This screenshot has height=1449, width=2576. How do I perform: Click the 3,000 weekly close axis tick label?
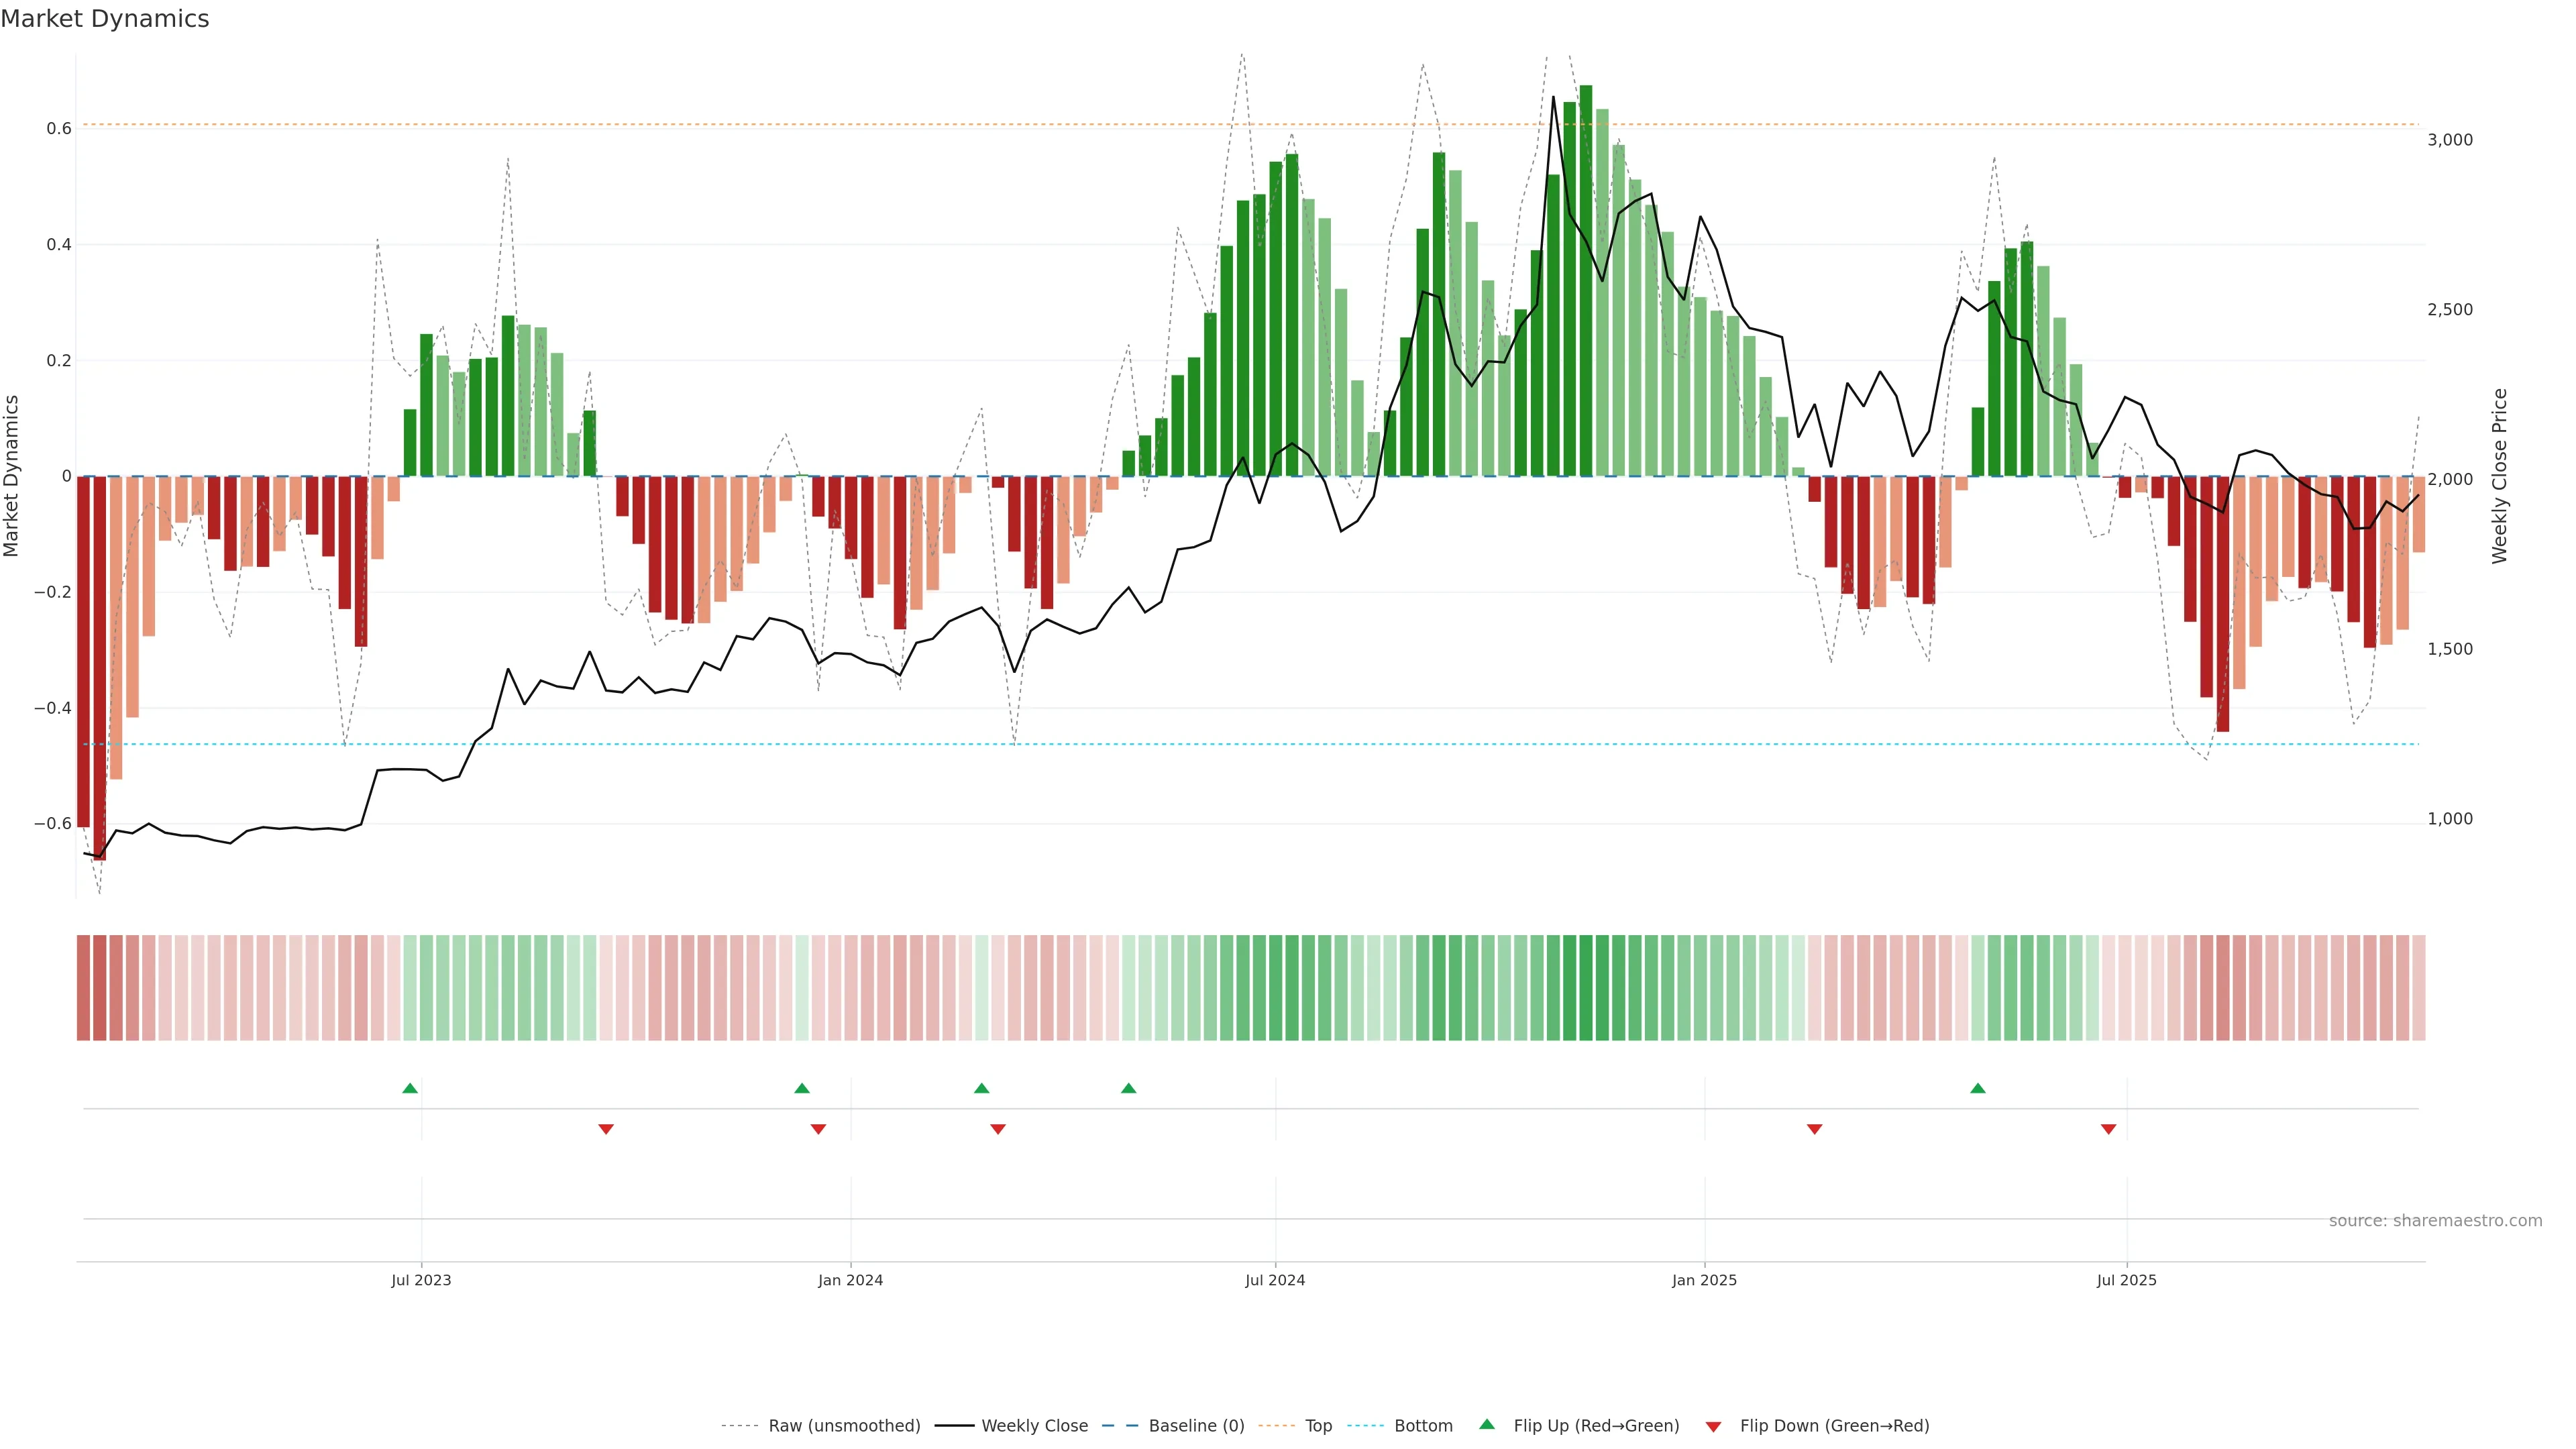[2450, 140]
